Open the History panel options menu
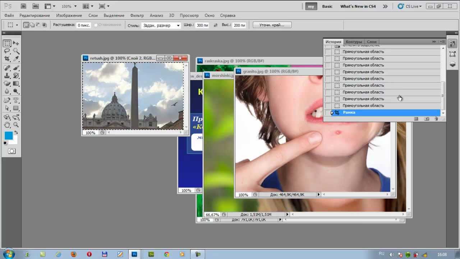Image resolution: width=460 pixels, height=259 pixels. point(442,42)
